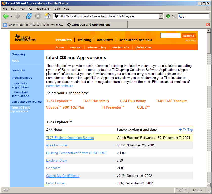Open the Advanced search link

[191, 41]
